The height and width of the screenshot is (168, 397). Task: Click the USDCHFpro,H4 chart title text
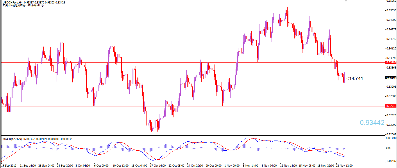click(x=12, y=2)
